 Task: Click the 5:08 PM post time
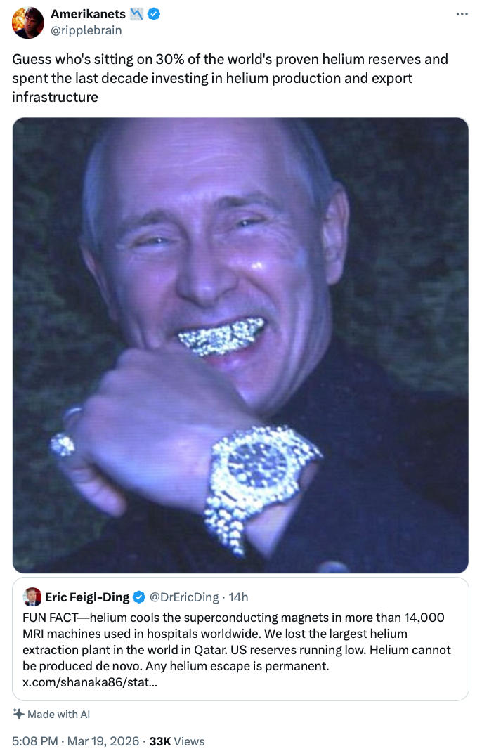pos(34,741)
